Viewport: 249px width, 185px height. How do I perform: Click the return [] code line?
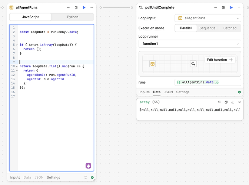(32, 49)
